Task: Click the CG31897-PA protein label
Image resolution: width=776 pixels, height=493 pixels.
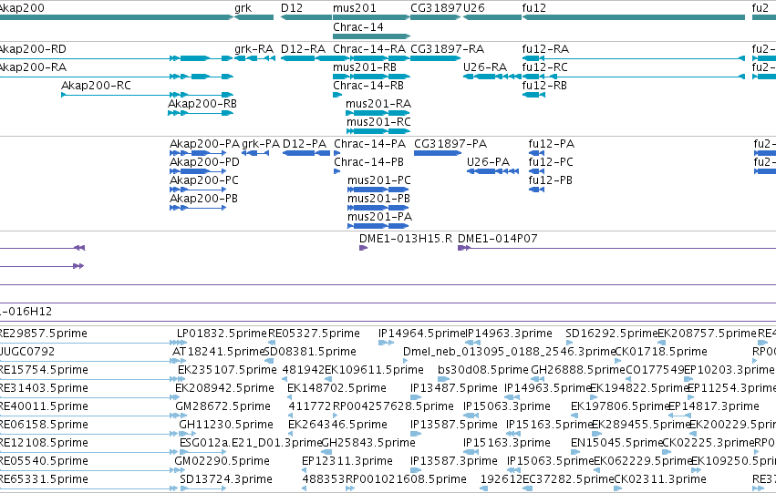Action: click(x=450, y=144)
